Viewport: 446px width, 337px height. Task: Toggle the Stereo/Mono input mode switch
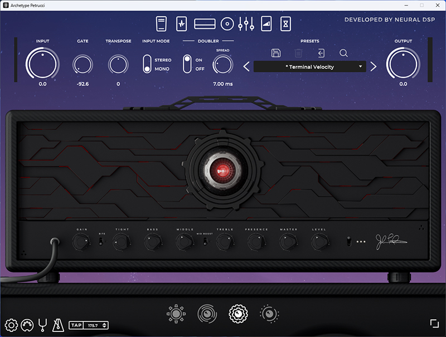(147, 64)
